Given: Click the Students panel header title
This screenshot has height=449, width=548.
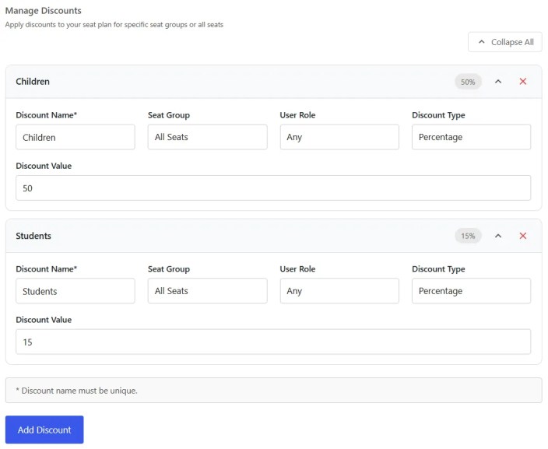Looking at the screenshot, I should pos(33,236).
